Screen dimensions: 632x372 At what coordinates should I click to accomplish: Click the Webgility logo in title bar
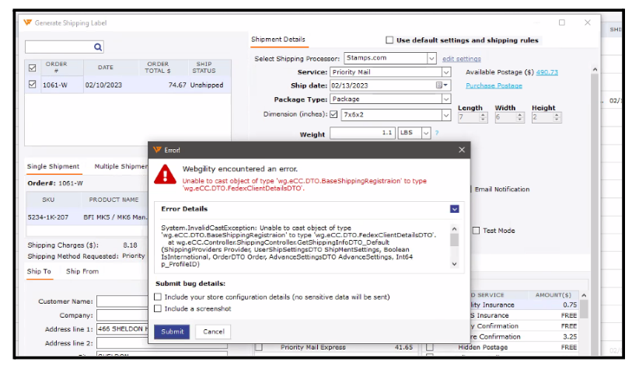coord(27,23)
